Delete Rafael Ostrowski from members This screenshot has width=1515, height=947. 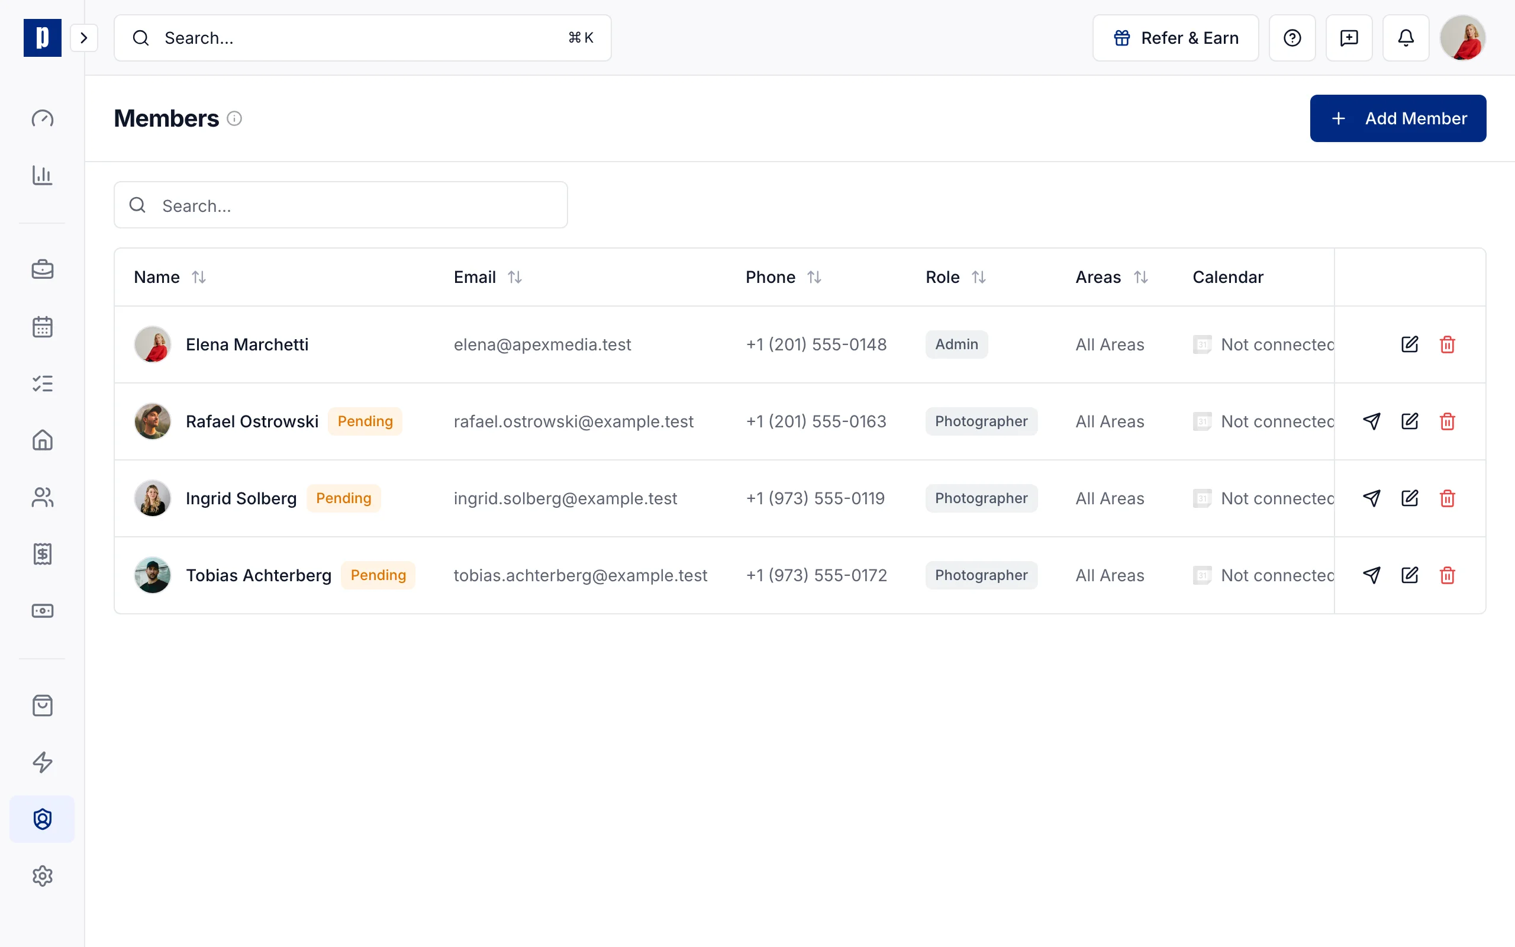point(1448,421)
